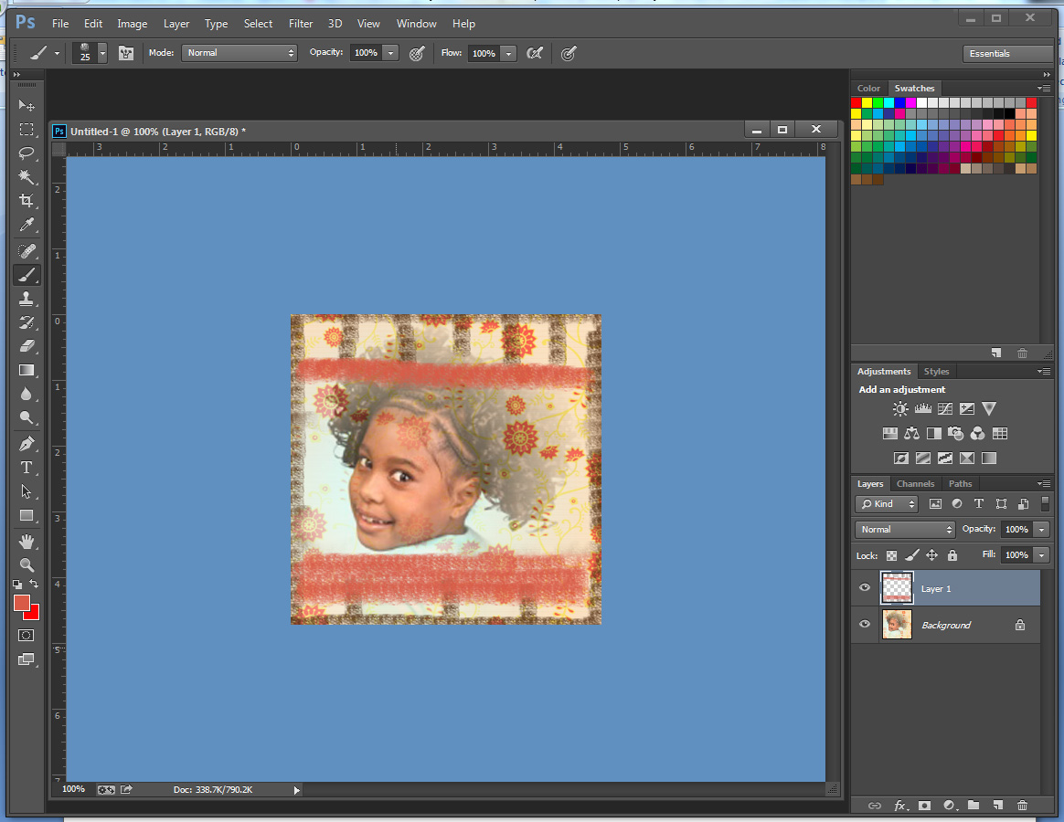1064x822 pixels.
Task: Select the Gradient tool
Action: click(x=27, y=370)
